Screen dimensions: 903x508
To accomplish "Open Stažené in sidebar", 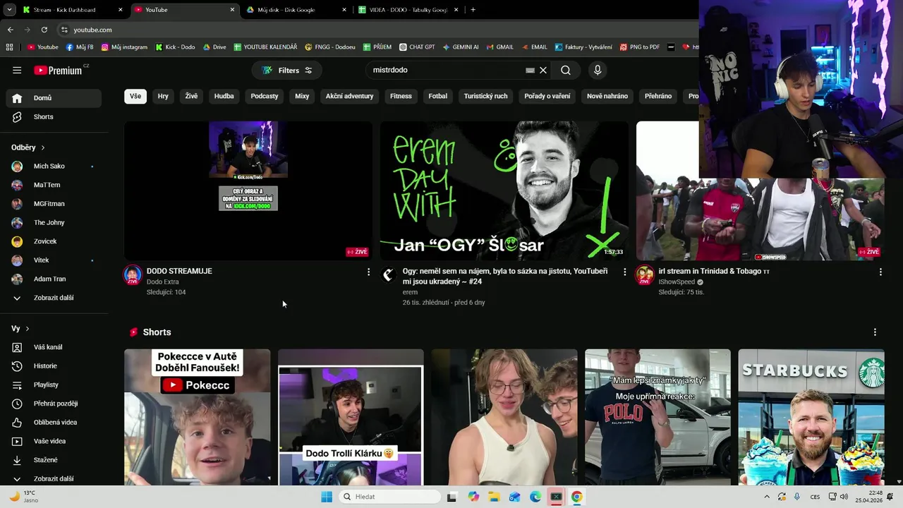I will tap(54, 460).
